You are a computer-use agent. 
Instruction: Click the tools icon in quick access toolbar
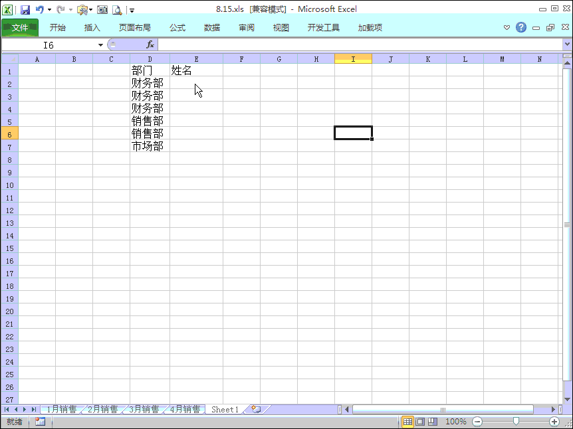pyautogui.click(x=82, y=10)
